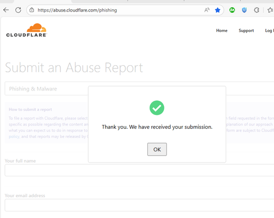274x218 pixels.
Task: Click the Your full name field
Action: pos(139,170)
